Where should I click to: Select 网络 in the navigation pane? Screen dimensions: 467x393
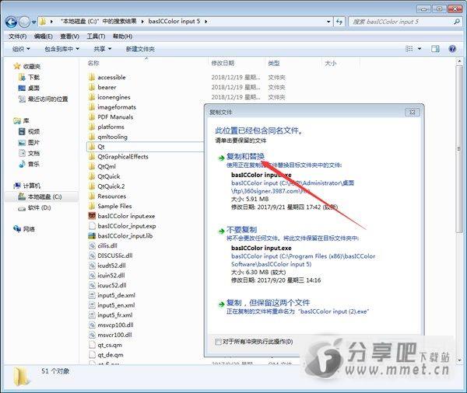tap(24, 229)
